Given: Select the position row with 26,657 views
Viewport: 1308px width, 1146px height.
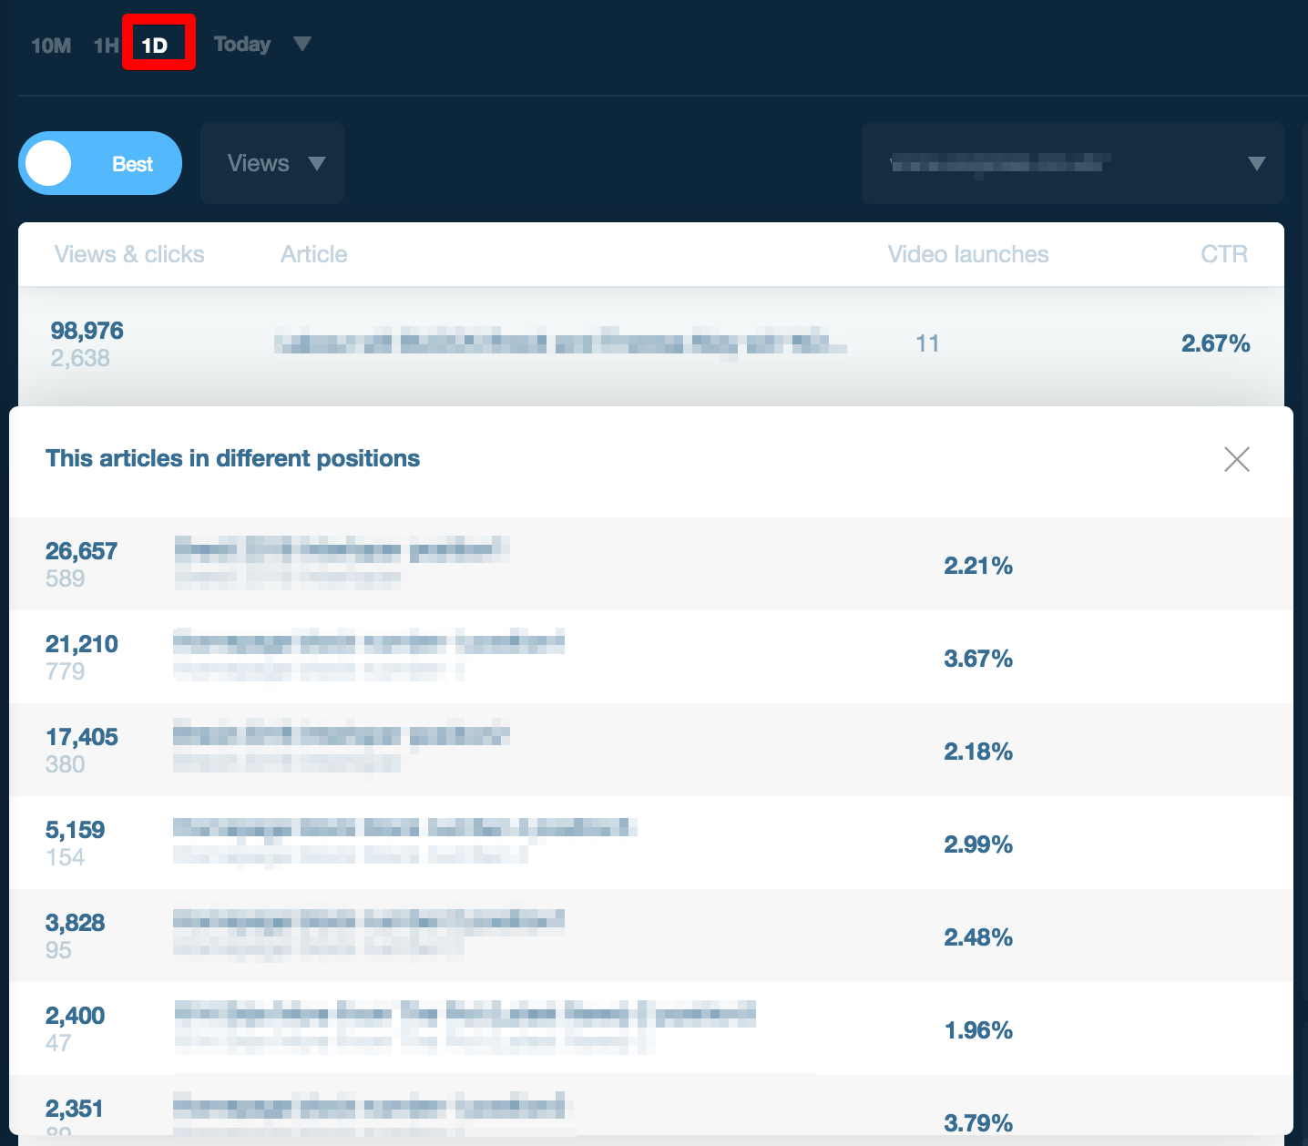Looking at the screenshot, I should [651, 565].
